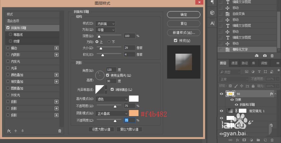Select the 下 direction radio button
281x143 pixels.
tap(109, 42)
